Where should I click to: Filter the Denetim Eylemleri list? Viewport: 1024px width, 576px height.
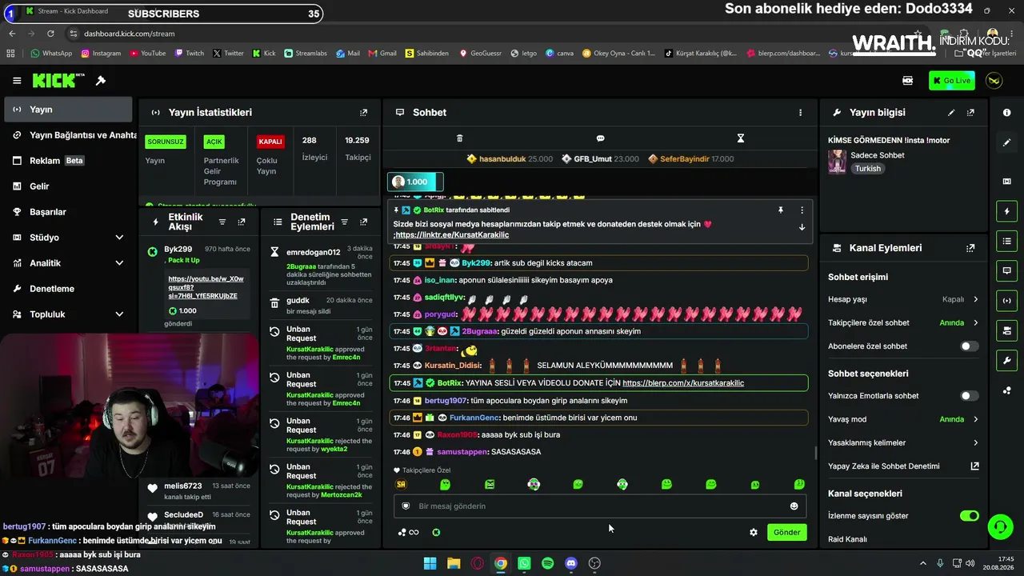[x=344, y=222]
